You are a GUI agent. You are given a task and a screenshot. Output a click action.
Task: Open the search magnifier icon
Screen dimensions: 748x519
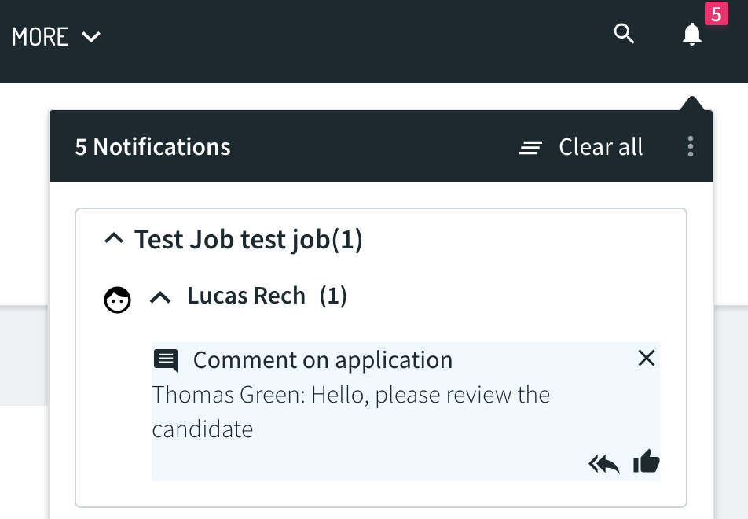coord(624,34)
